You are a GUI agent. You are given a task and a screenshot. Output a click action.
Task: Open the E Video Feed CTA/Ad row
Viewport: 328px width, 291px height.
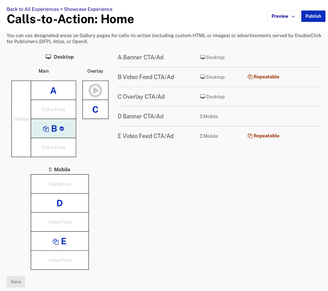[x=219, y=136]
